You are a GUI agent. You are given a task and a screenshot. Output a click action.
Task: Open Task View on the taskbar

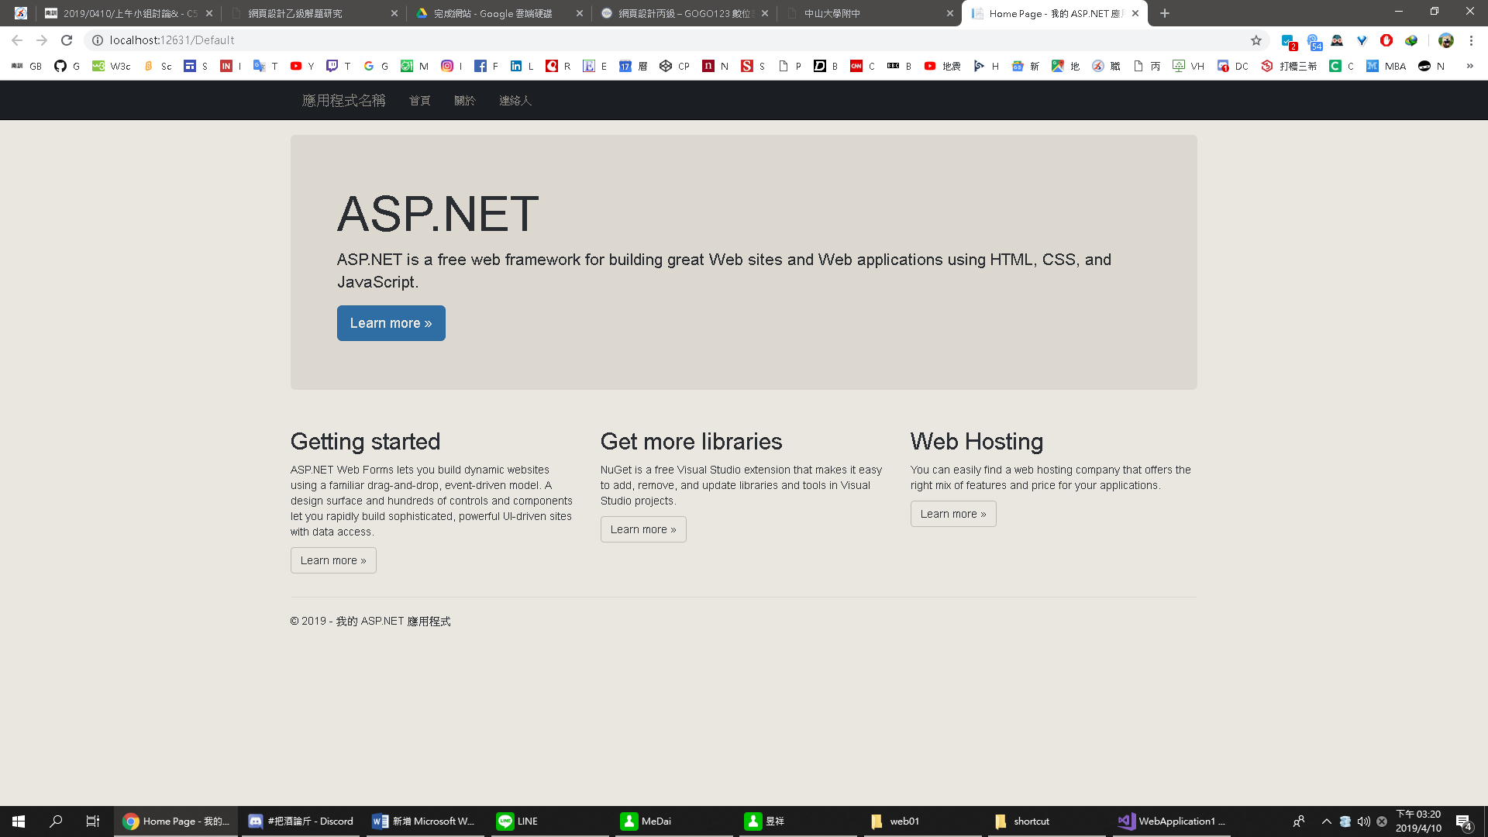pyautogui.click(x=93, y=821)
